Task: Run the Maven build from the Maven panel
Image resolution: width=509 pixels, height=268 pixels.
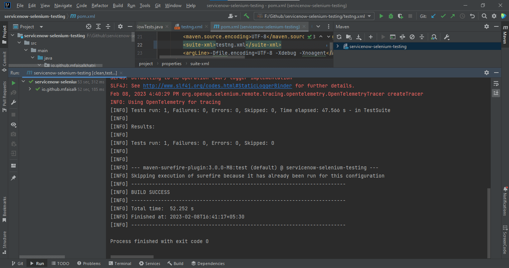Action: (383, 36)
